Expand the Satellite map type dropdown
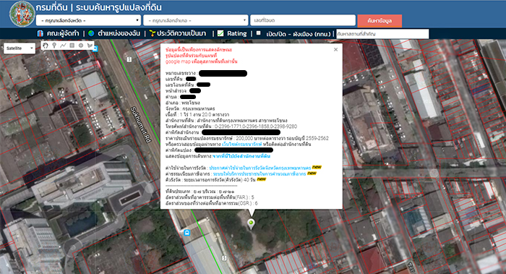This screenshot has height=274, width=506. click(x=20, y=48)
